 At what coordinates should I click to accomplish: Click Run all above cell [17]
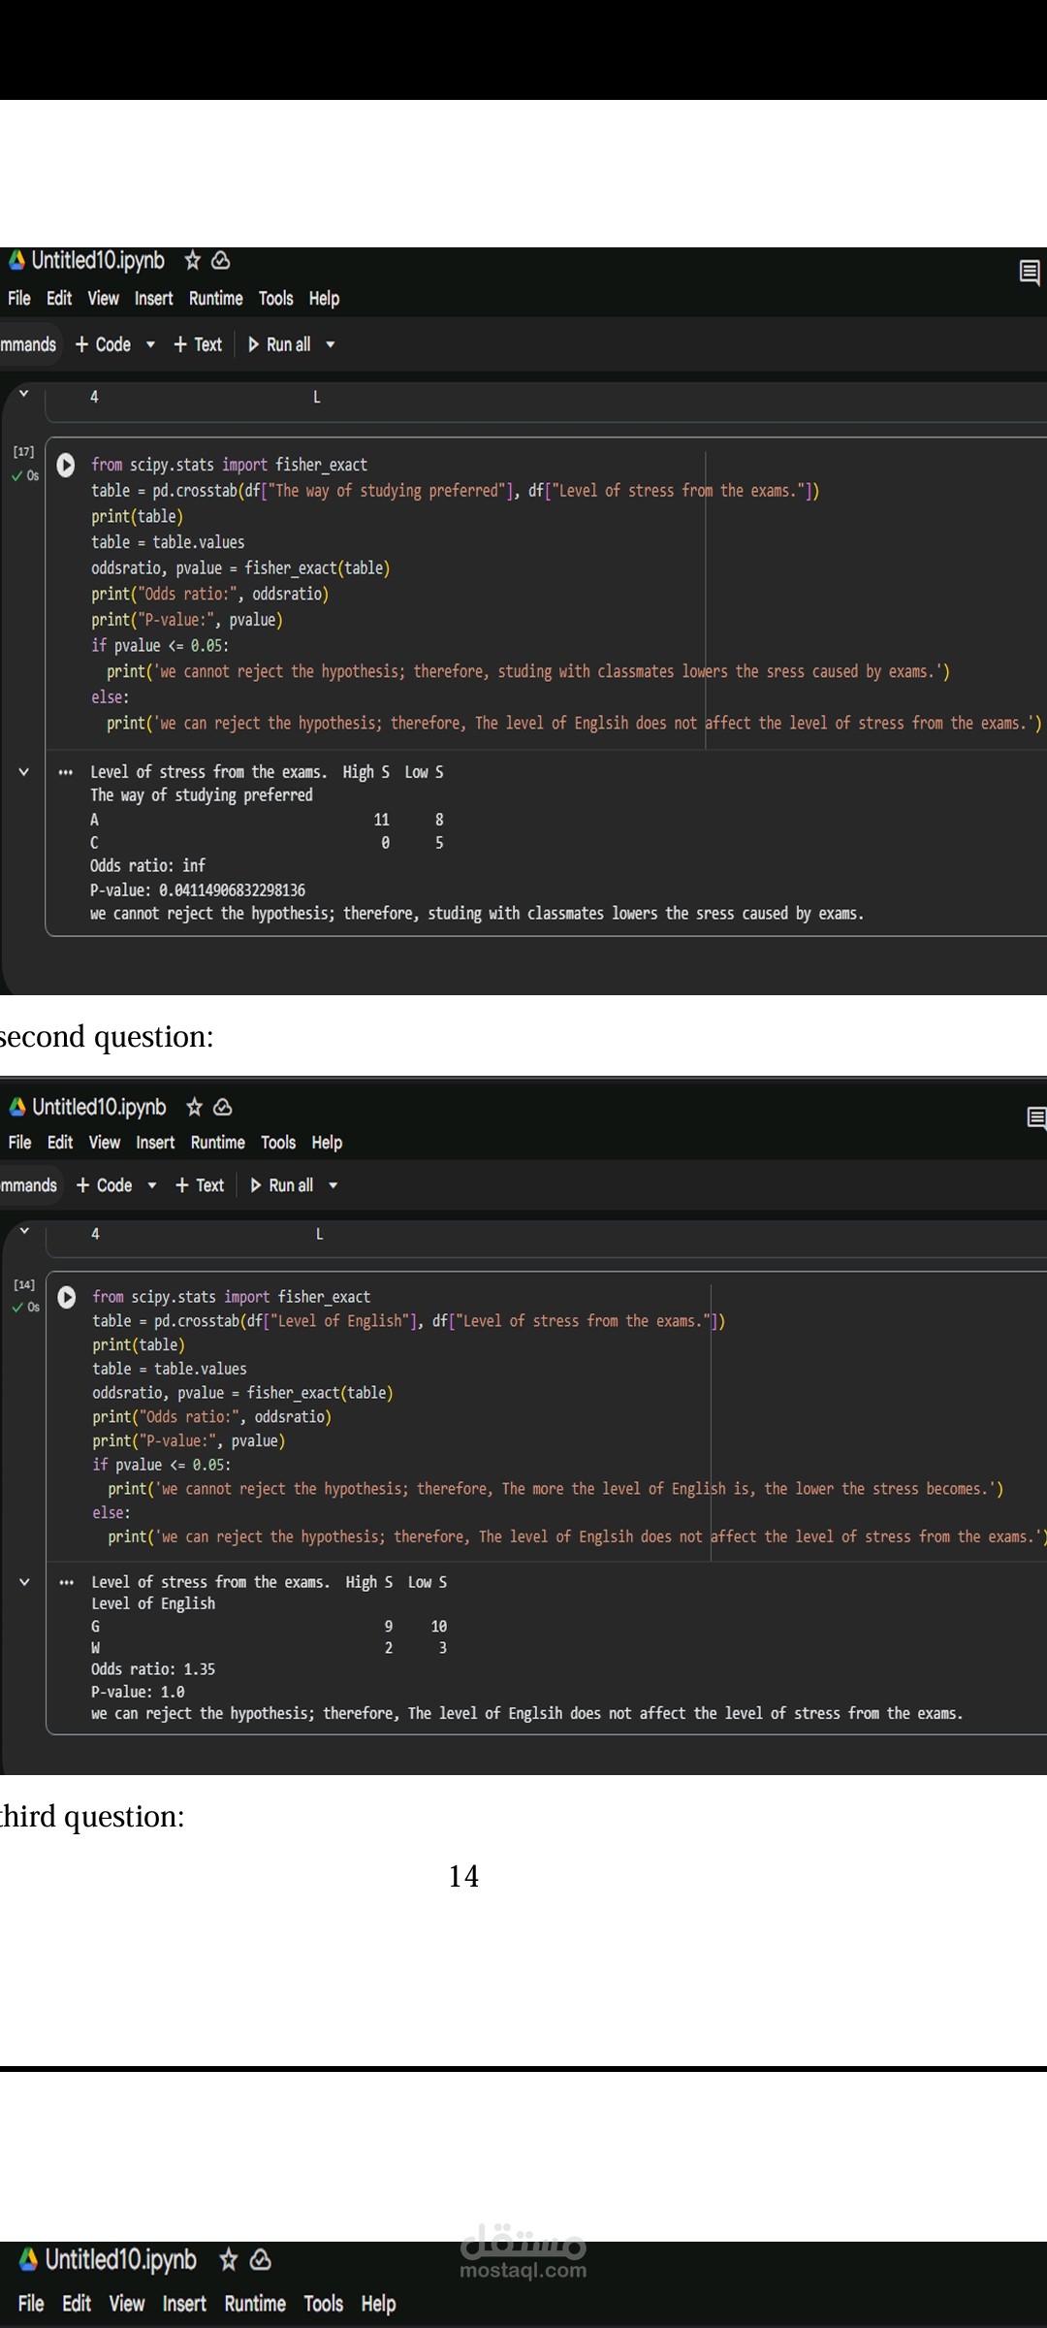279,344
